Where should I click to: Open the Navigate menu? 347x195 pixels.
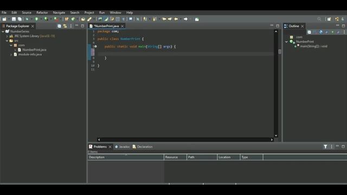point(59,12)
